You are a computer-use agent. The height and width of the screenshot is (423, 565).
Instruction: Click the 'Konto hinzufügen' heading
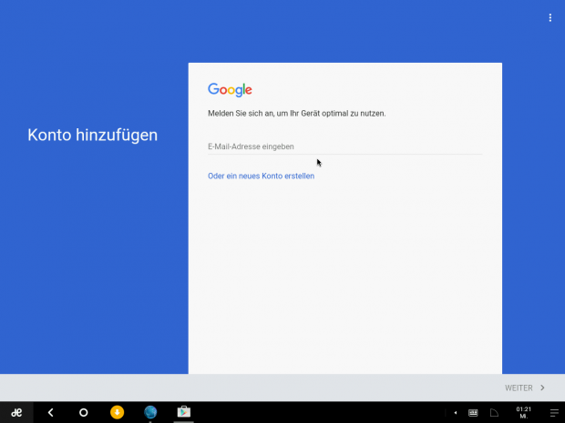point(93,136)
